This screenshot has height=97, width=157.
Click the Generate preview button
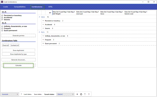point(18,36)
